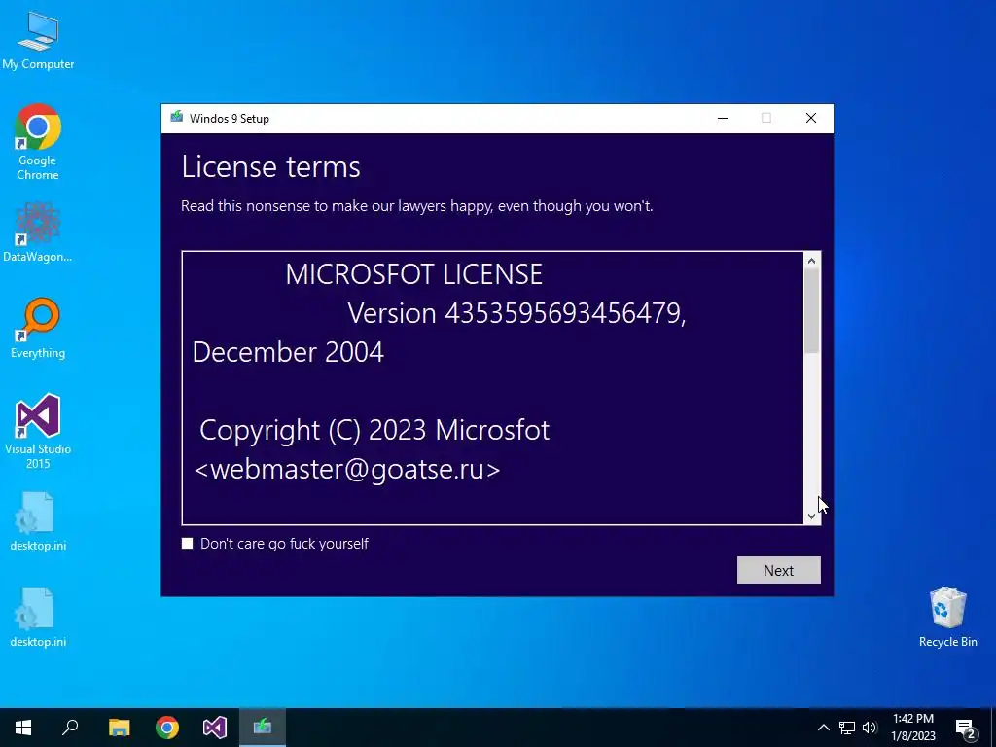The height and width of the screenshot is (747, 996).
Task: Select the DataWagon desktop shortcut
Action: (38, 232)
